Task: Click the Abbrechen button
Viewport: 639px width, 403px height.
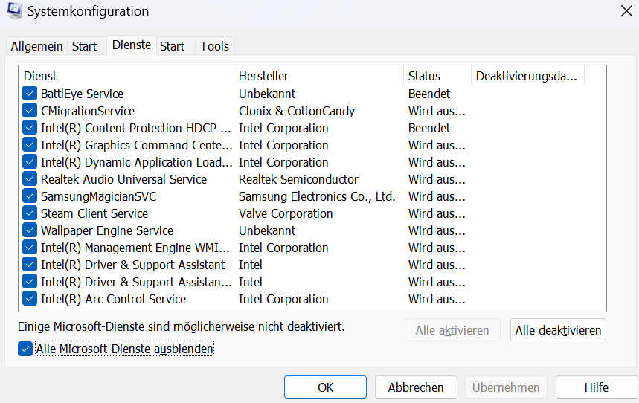Action: (415, 387)
